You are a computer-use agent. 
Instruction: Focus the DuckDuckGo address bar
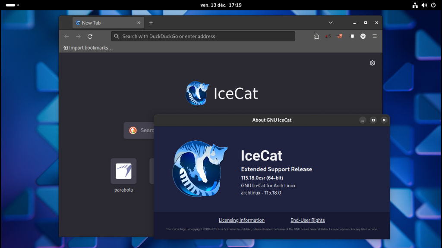tap(203, 36)
